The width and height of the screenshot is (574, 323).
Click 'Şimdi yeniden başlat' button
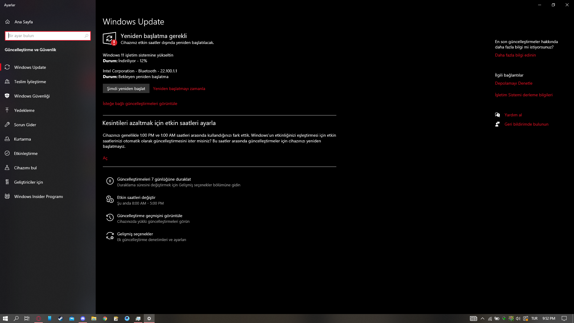126,89
